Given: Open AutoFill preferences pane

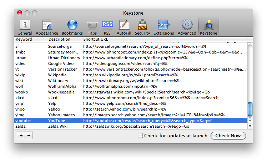Looking at the screenshot, I should click(x=124, y=27).
